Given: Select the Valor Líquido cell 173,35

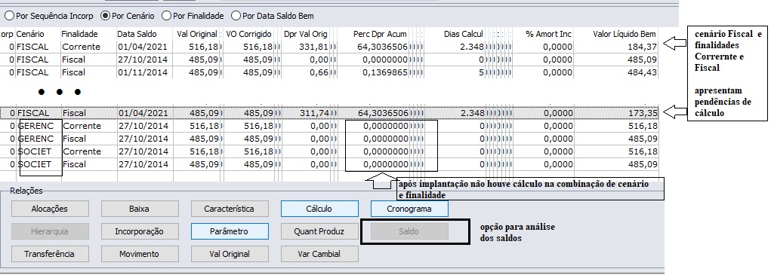Looking at the screenshot, I should click(618, 113).
